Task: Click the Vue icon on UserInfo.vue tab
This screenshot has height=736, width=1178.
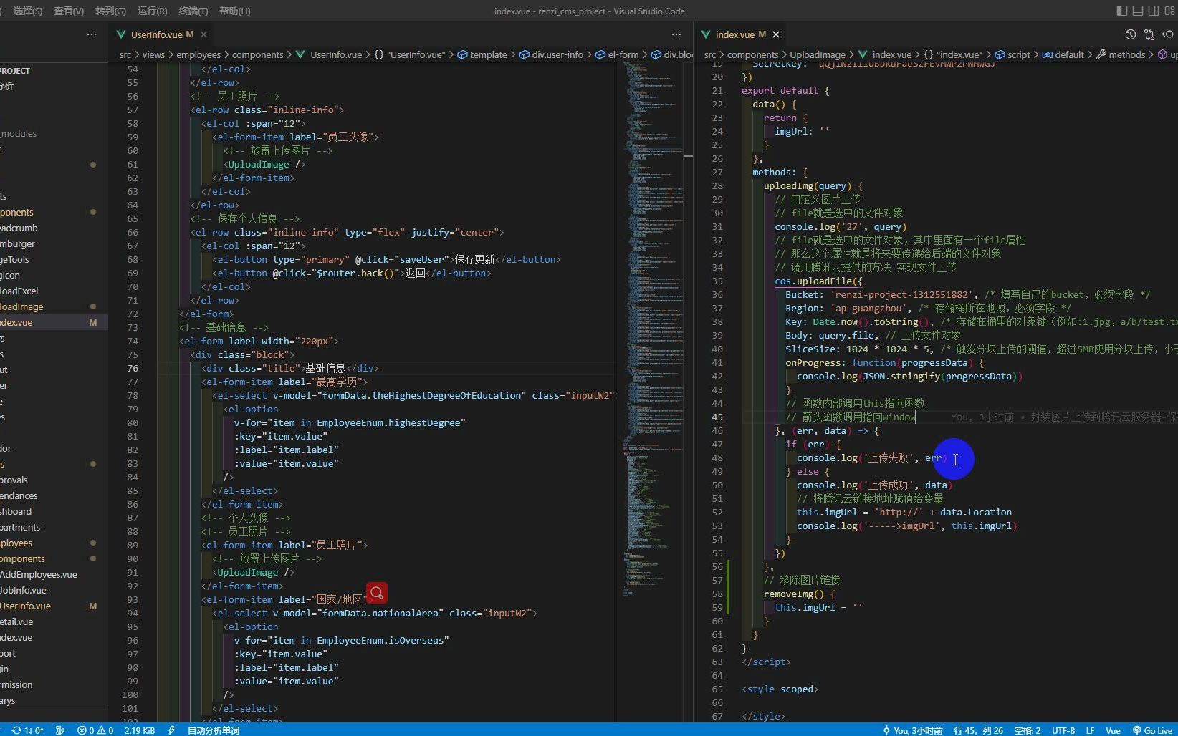Action: [121, 34]
